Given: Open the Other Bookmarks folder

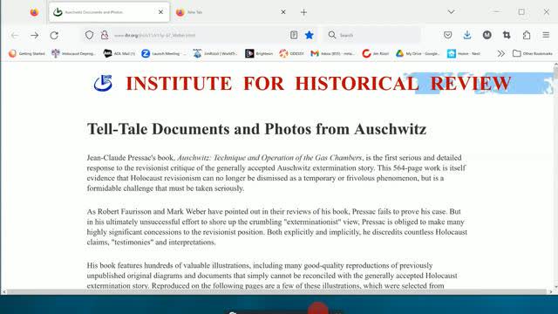Looking at the screenshot, I should coord(533,53).
